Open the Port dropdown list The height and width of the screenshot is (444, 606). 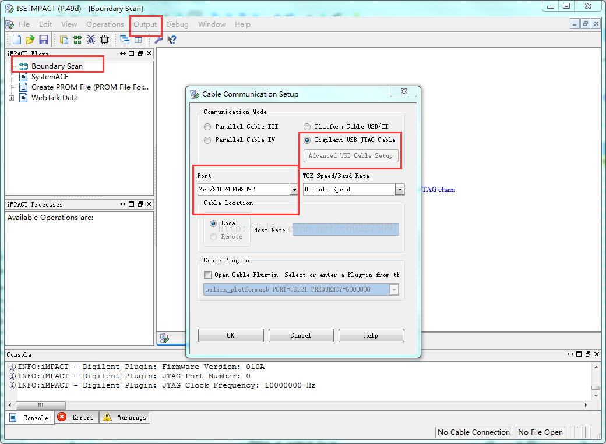pyautogui.click(x=294, y=189)
